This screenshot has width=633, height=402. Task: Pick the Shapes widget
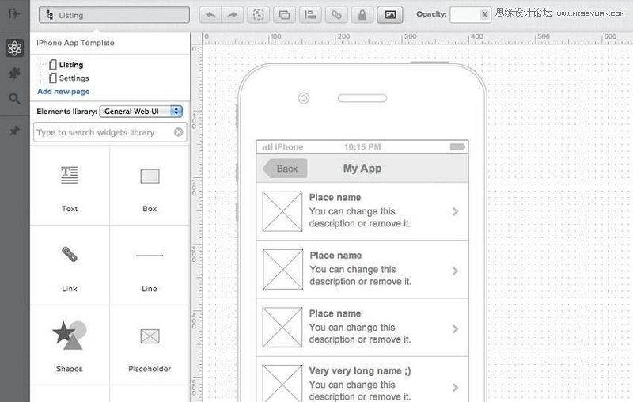pyautogui.click(x=70, y=346)
